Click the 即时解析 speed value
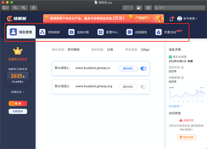Screen dimensions: 207x149 pos(74,50)
